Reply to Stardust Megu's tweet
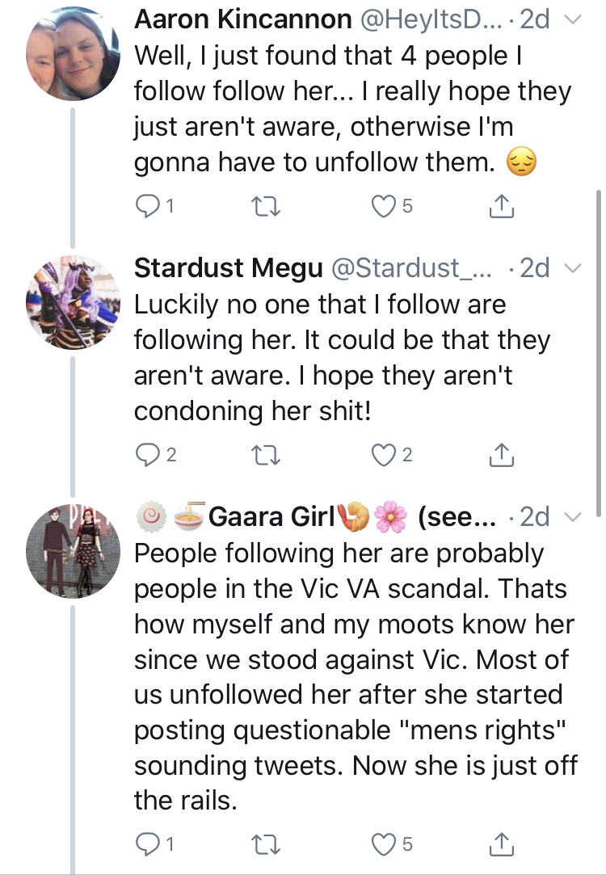This screenshot has width=606, height=875. tap(147, 455)
